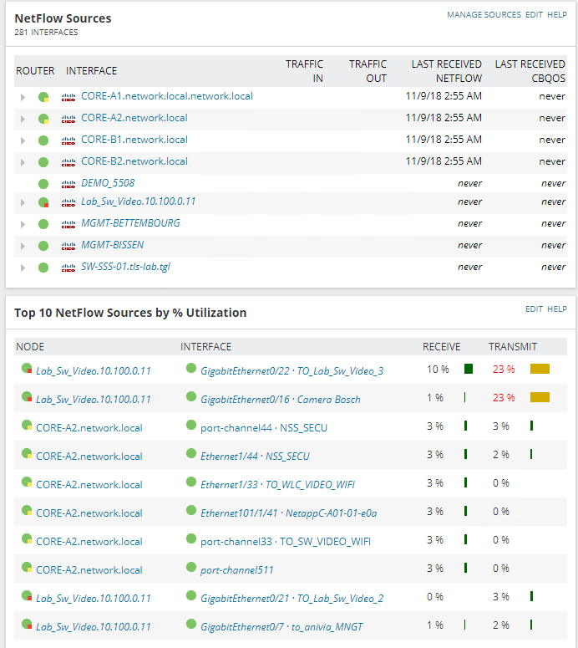This screenshot has width=578, height=648.
Task: Click the RECEIVE column header
Action: (441, 347)
